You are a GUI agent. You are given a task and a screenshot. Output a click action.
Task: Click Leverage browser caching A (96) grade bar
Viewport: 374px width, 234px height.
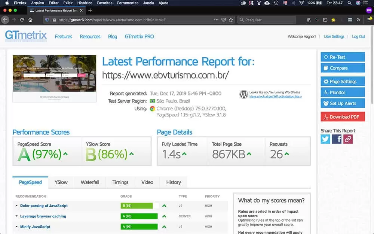point(139,216)
